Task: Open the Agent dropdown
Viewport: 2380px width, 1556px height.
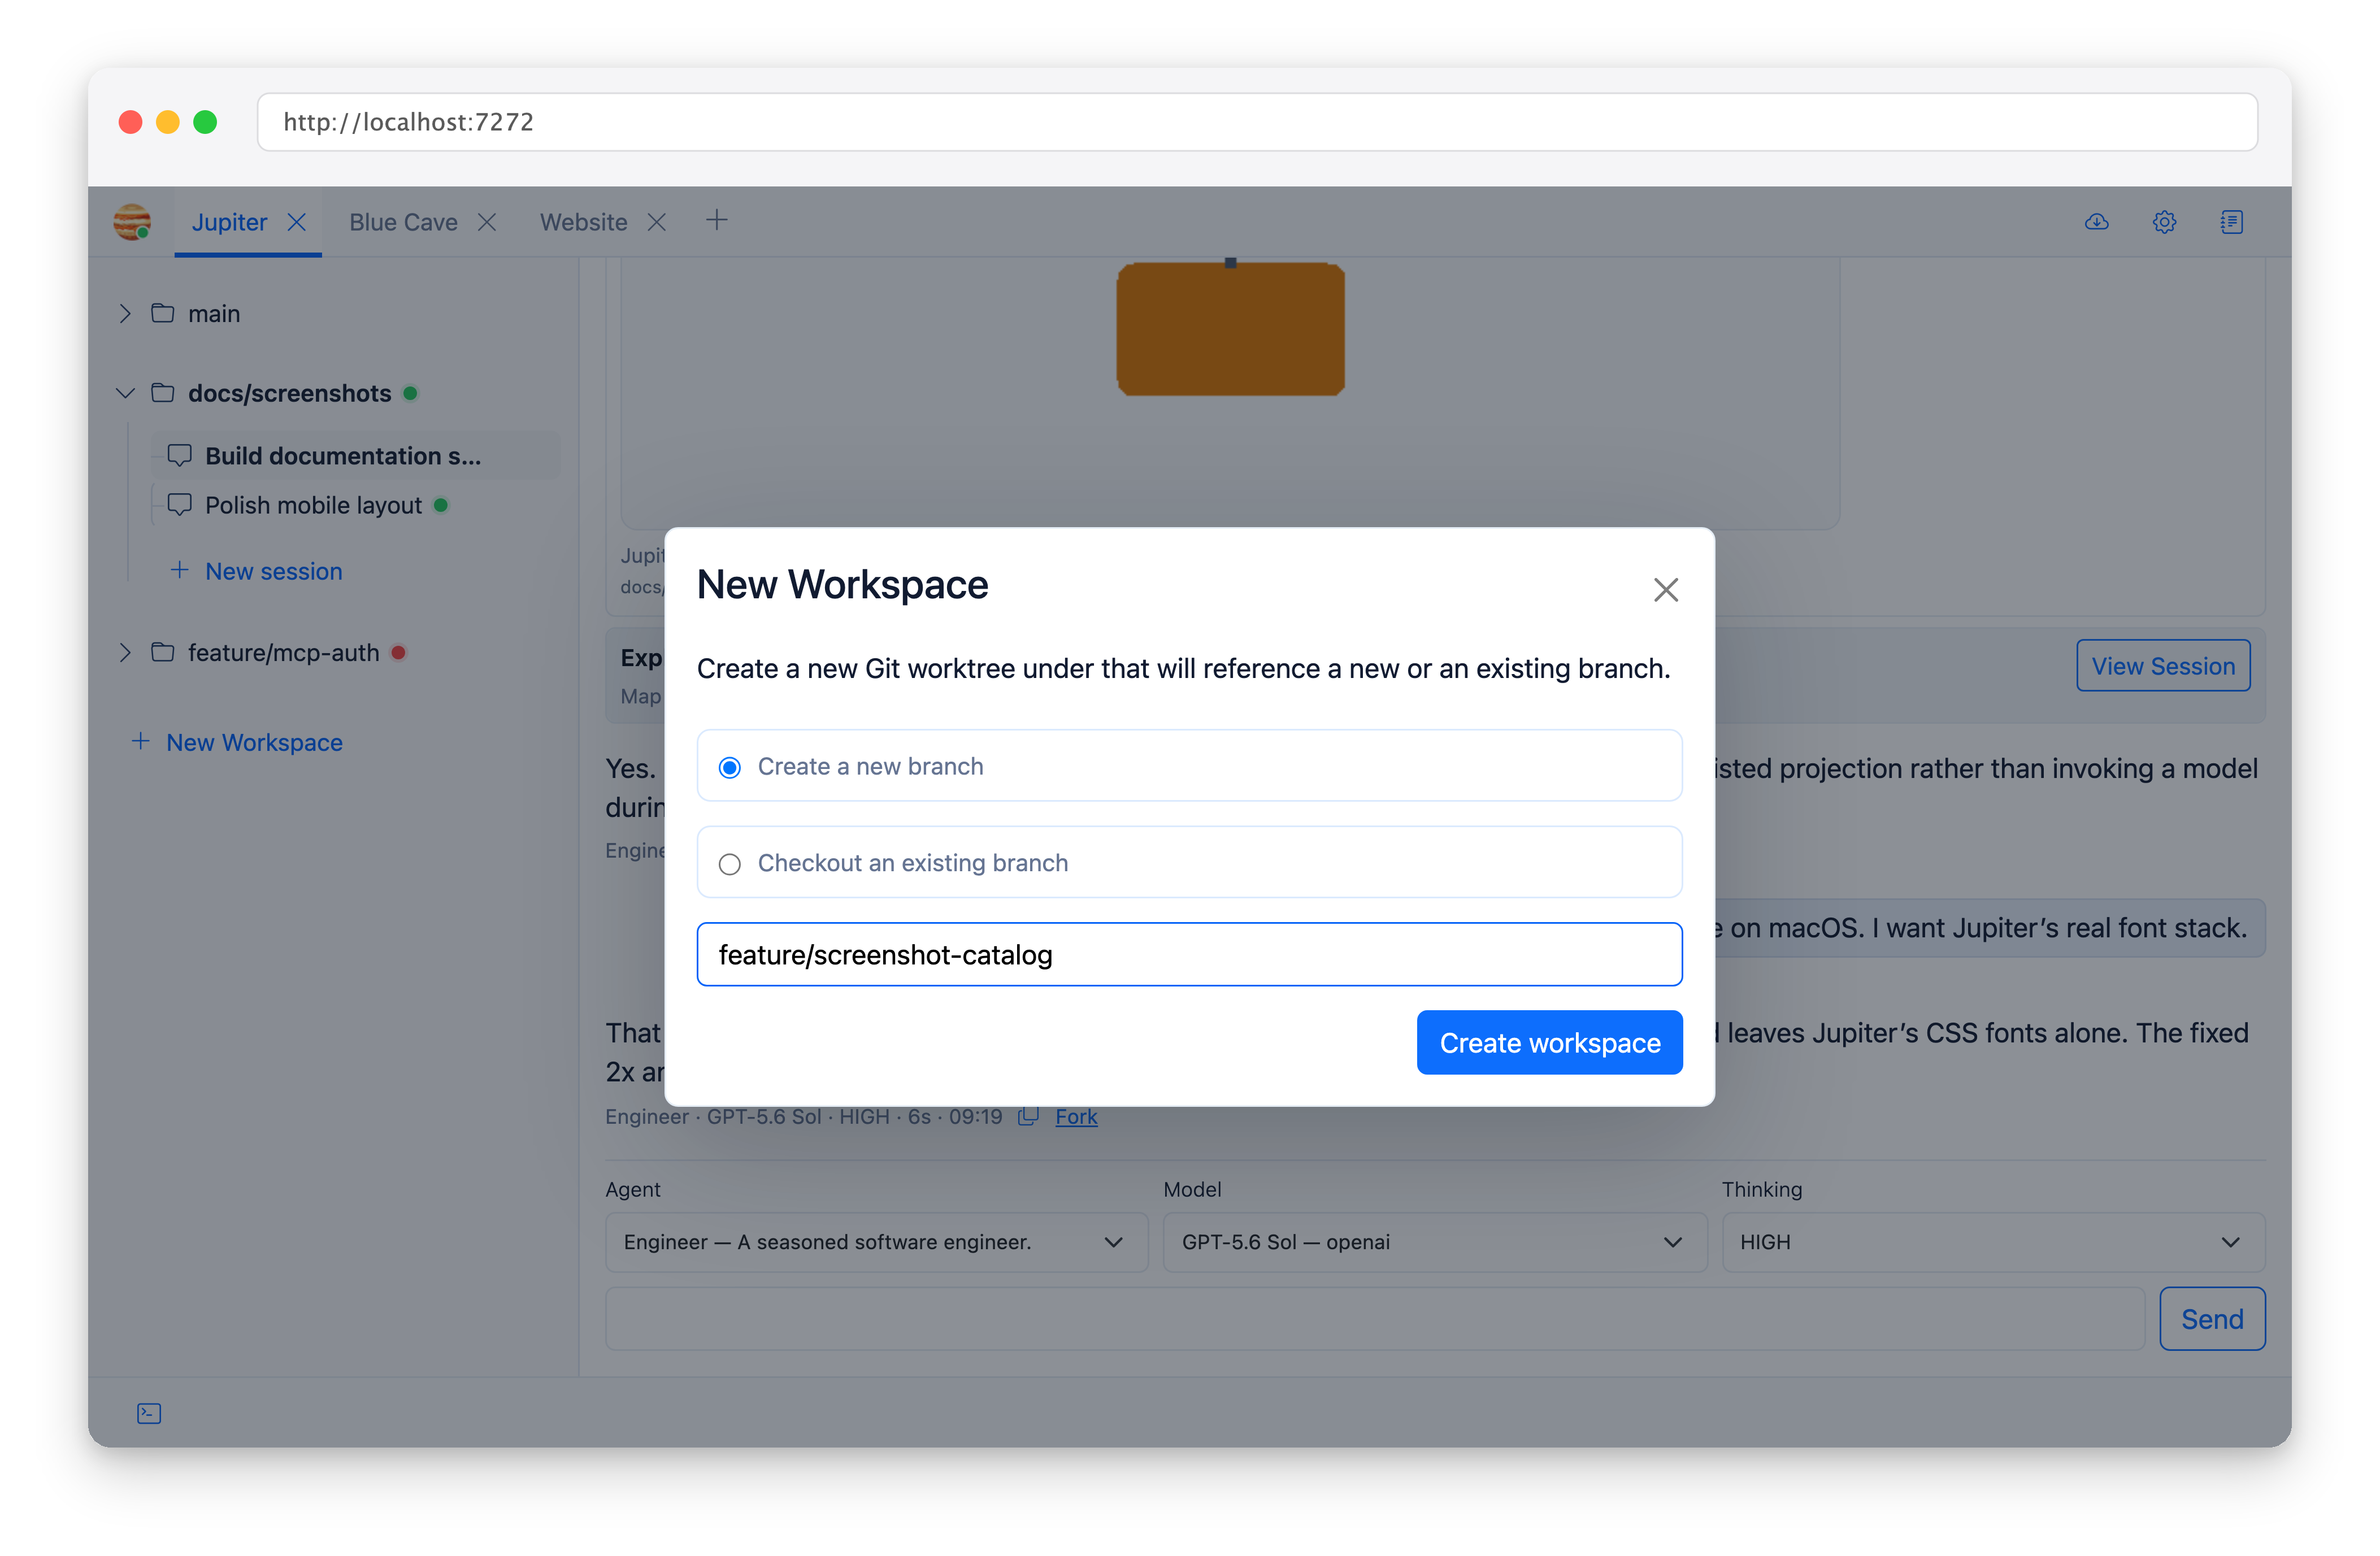Action: point(876,1242)
